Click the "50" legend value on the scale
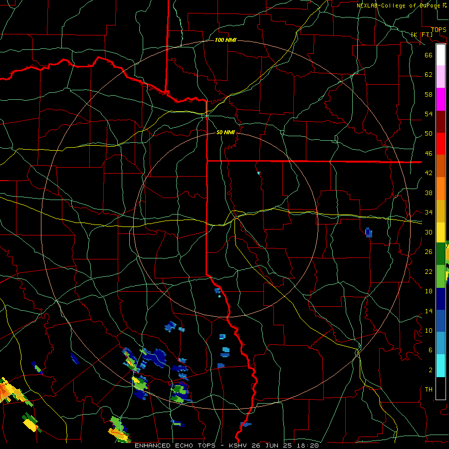This screenshot has height=449, width=449. (x=429, y=133)
